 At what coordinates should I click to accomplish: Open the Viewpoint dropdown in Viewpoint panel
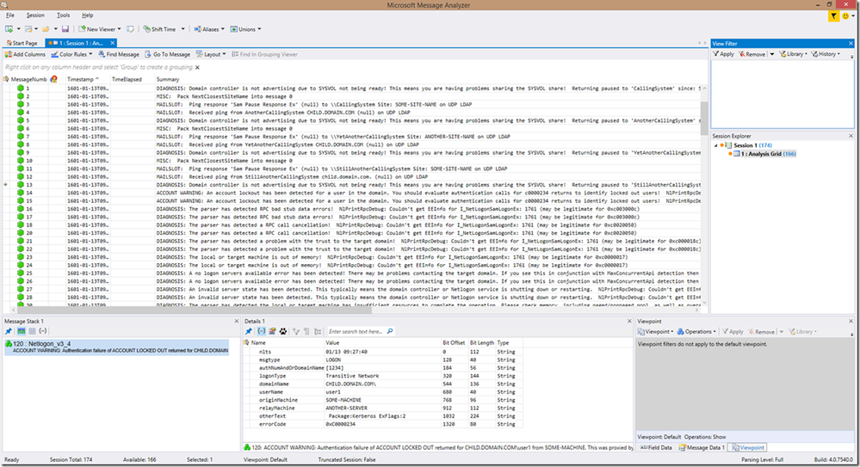coord(655,332)
